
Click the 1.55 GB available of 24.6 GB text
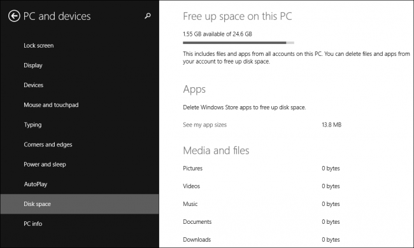pos(217,34)
